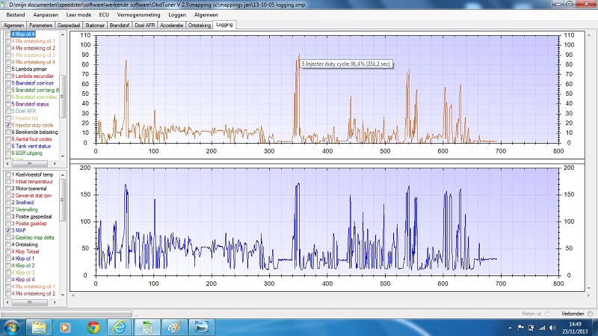Open Windows Media Player from taskbar
Viewport: 598px width, 336px height.
click(65, 327)
